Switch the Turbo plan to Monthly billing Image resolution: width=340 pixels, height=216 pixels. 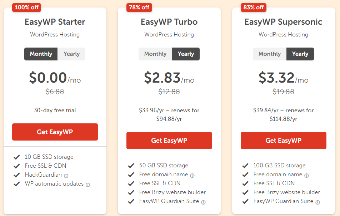click(155, 54)
